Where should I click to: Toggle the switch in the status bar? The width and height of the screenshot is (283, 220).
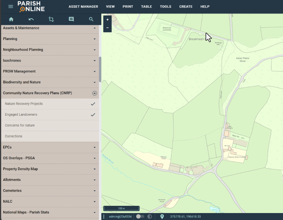click(140, 217)
